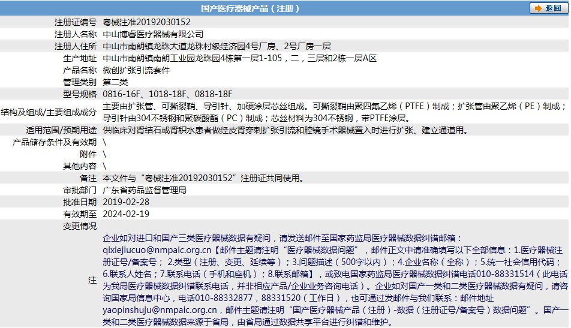Click the 其他内容 label
The height and width of the screenshot is (328, 571).
[80, 166]
